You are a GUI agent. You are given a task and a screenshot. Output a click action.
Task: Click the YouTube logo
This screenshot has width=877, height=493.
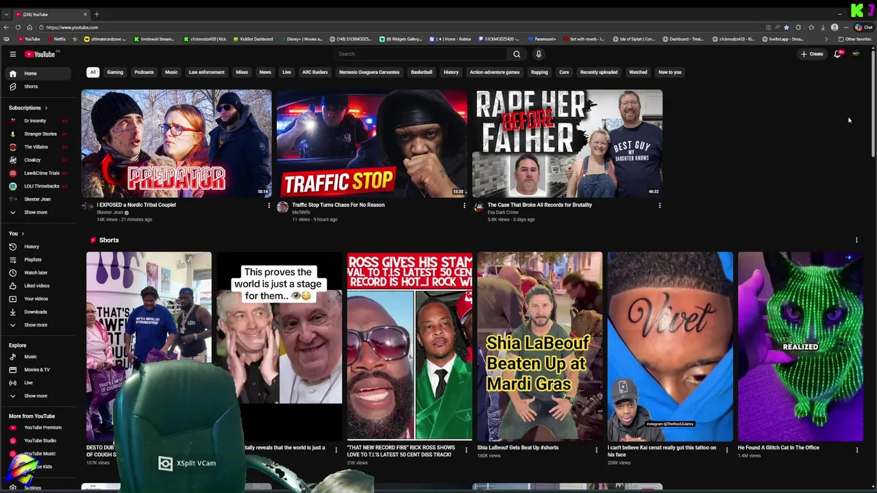[40, 54]
